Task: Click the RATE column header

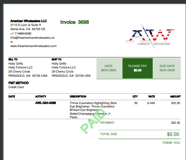Action: 152,96
